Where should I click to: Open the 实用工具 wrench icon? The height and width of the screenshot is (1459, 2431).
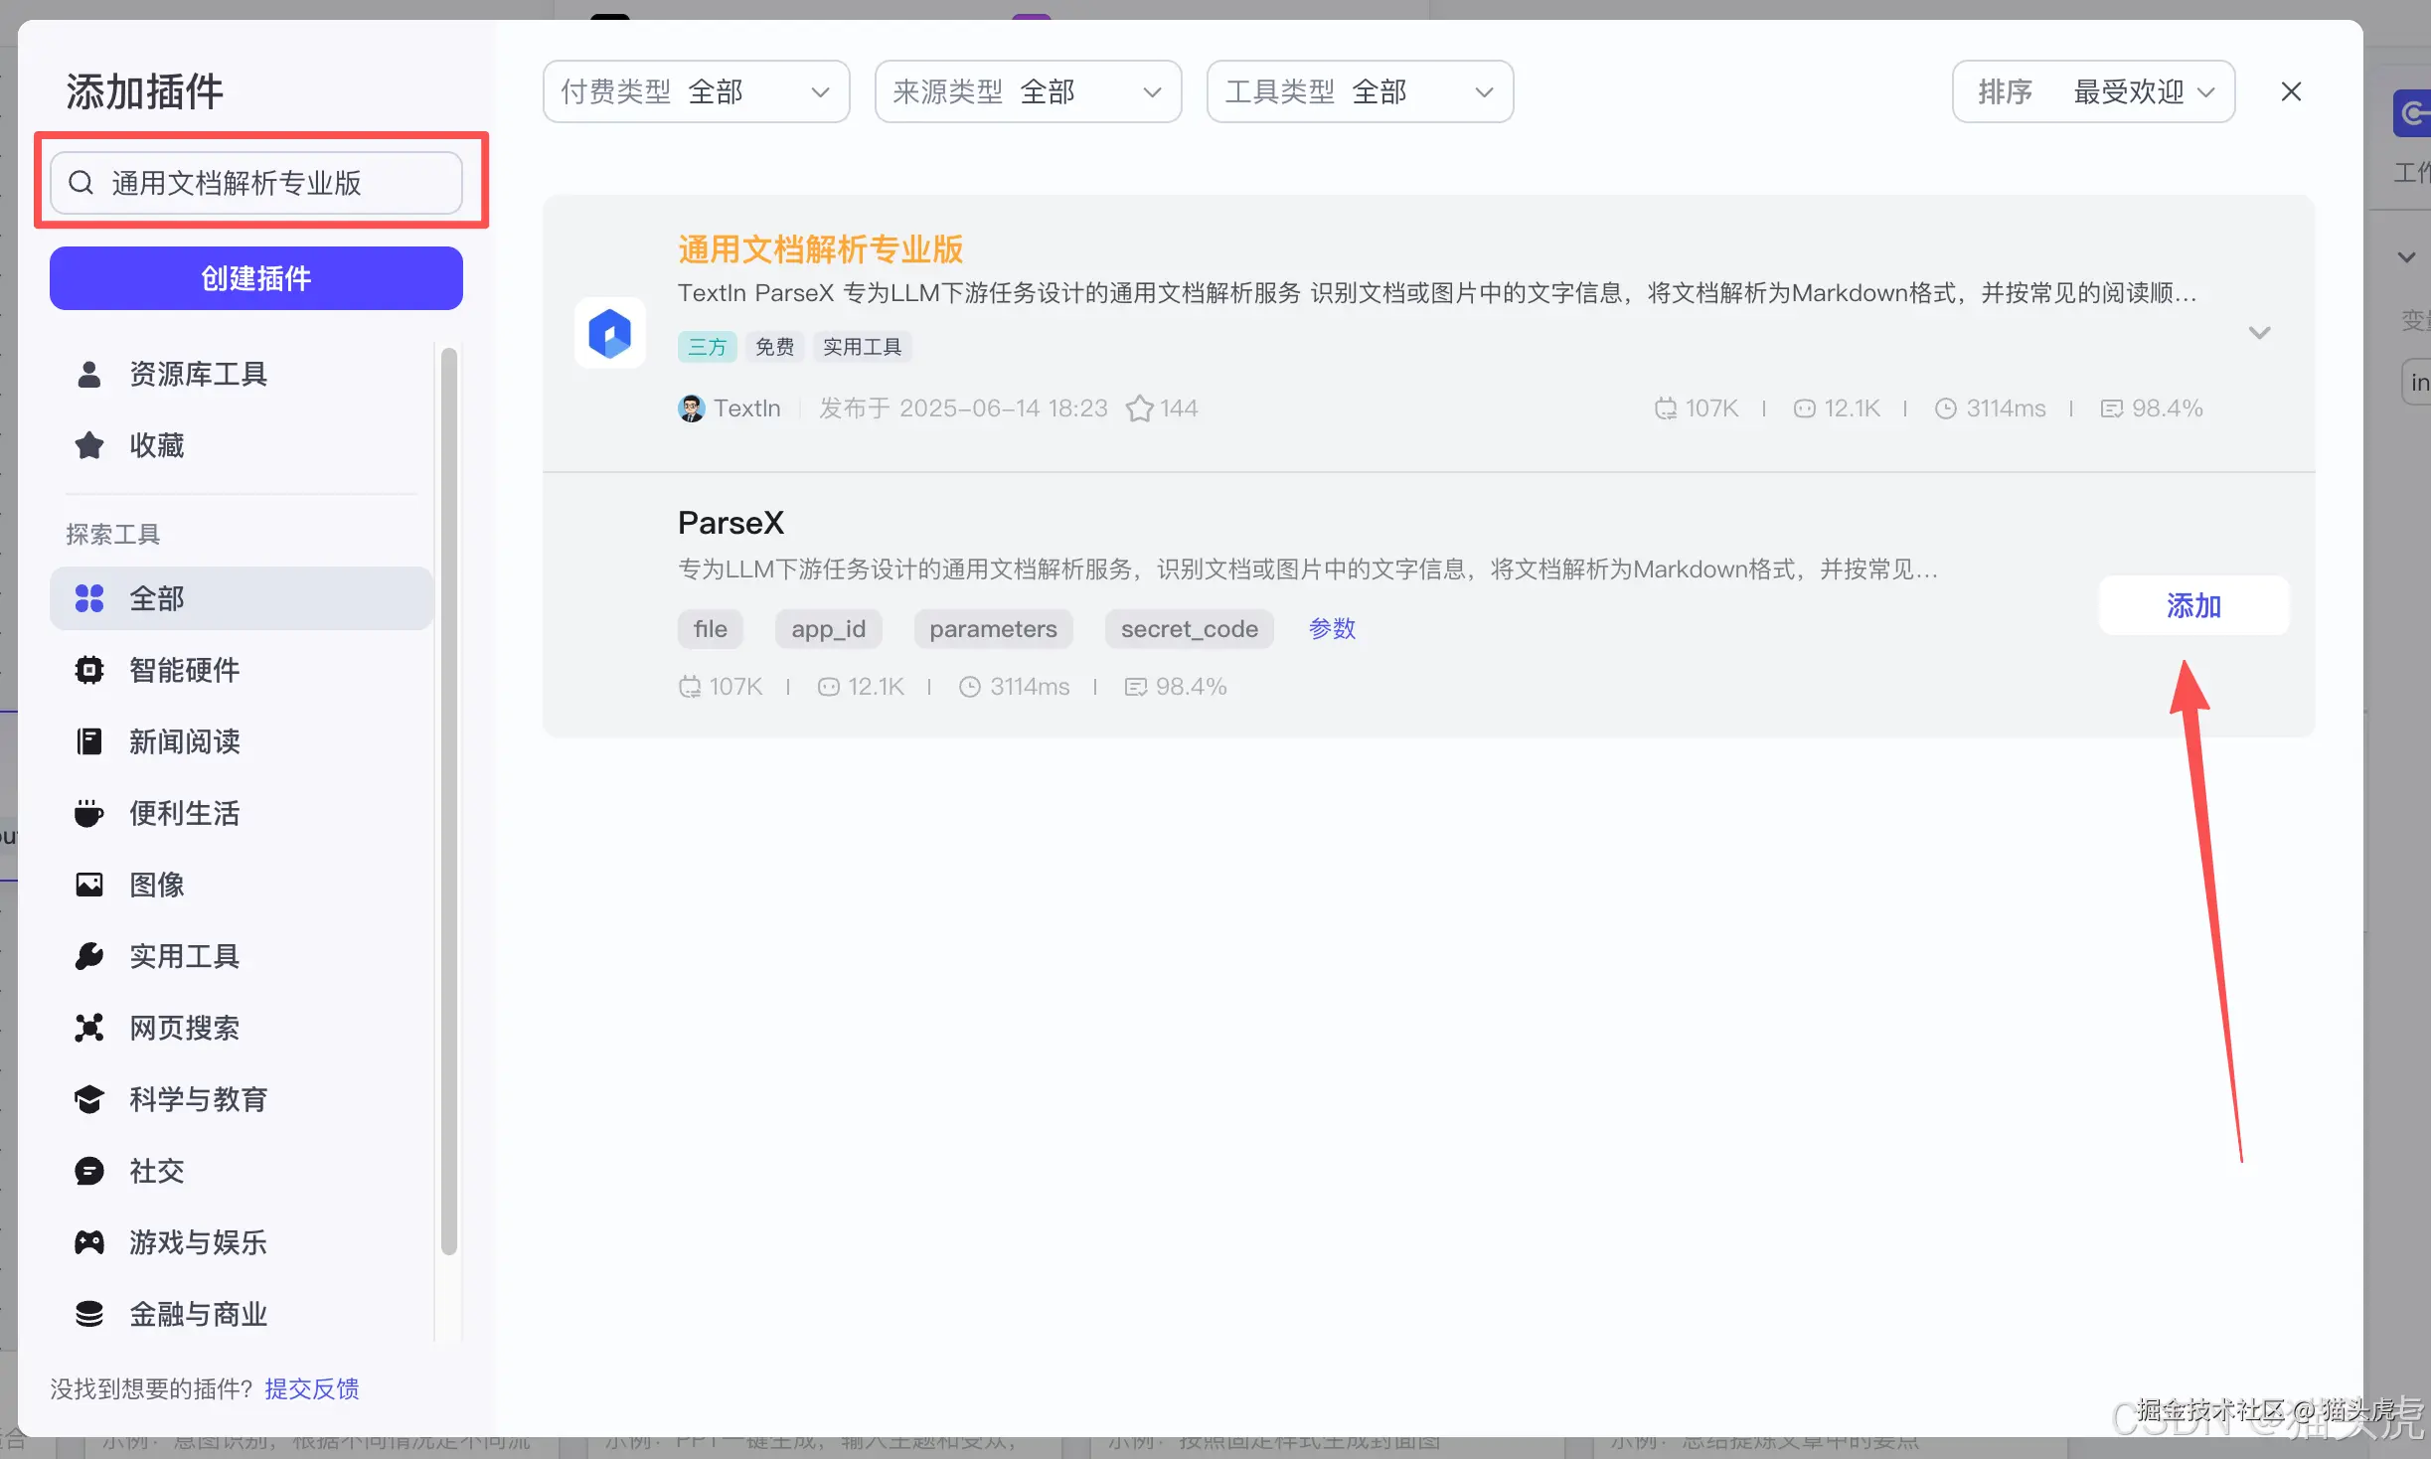(x=88, y=956)
